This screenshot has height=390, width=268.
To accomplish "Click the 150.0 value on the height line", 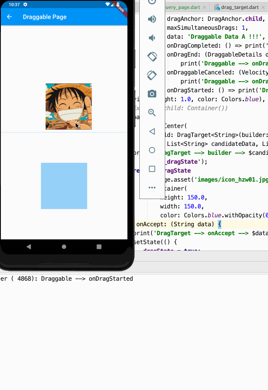I will click(196, 197).
